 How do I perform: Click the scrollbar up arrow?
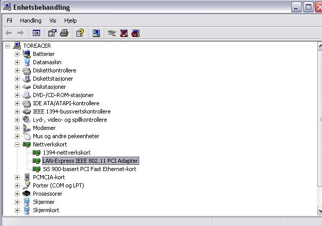[x=320, y=46]
